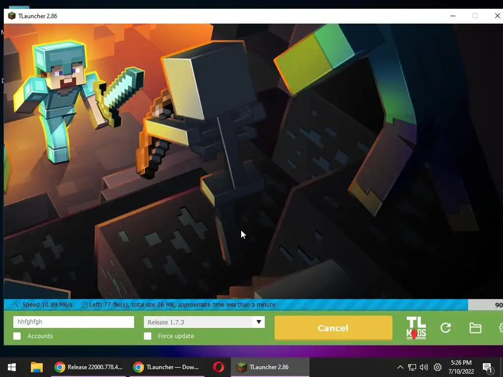Click the username field containing hhfghfgh
The height and width of the screenshot is (377, 503).
coord(74,322)
